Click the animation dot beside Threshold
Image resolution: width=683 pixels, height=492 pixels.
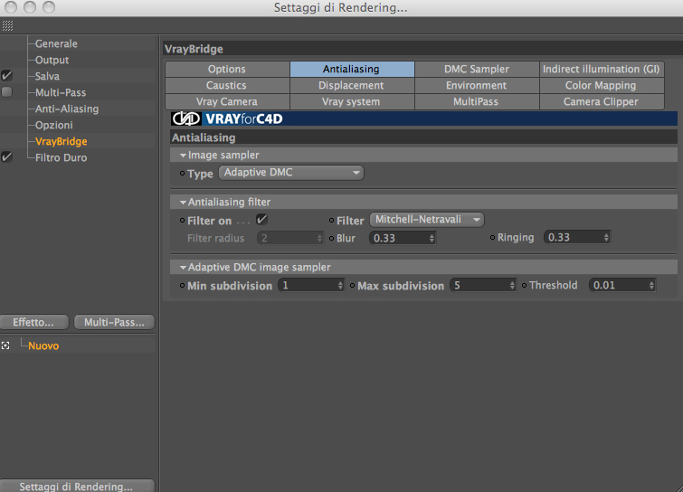pos(525,286)
